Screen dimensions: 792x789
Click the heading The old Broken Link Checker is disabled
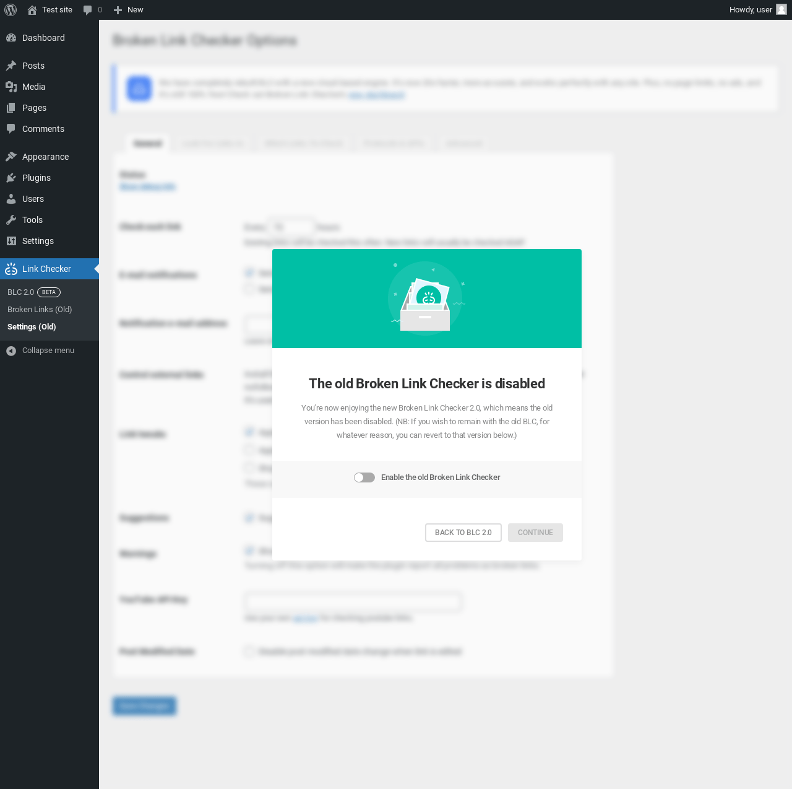[427, 384]
